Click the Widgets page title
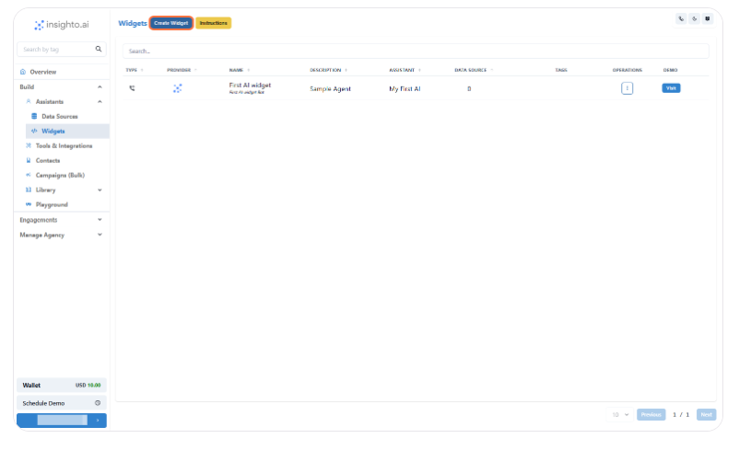The height and width of the screenshot is (450, 739). click(x=133, y=23)
